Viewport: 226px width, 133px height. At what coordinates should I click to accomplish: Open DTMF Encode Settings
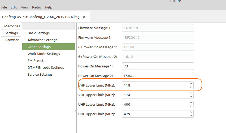pos(46,67)
